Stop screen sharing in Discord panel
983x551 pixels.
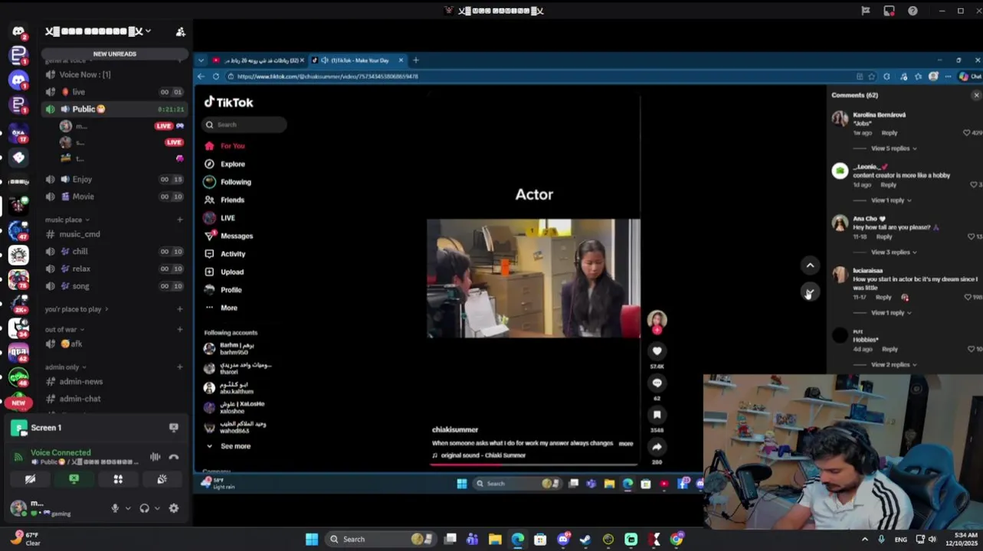coord(74,479)
